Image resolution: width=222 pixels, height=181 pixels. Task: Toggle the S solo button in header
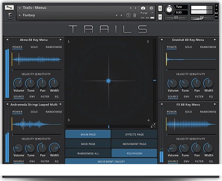point(160,8)
